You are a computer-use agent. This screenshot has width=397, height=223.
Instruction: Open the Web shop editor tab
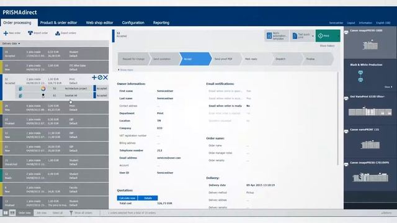coord(99,22)
